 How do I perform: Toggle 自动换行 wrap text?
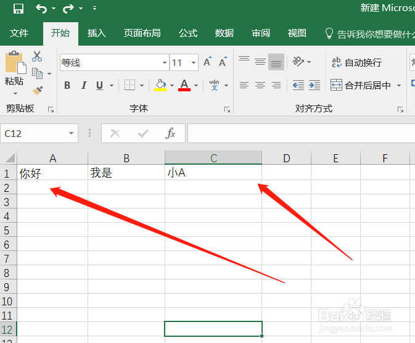356,62
